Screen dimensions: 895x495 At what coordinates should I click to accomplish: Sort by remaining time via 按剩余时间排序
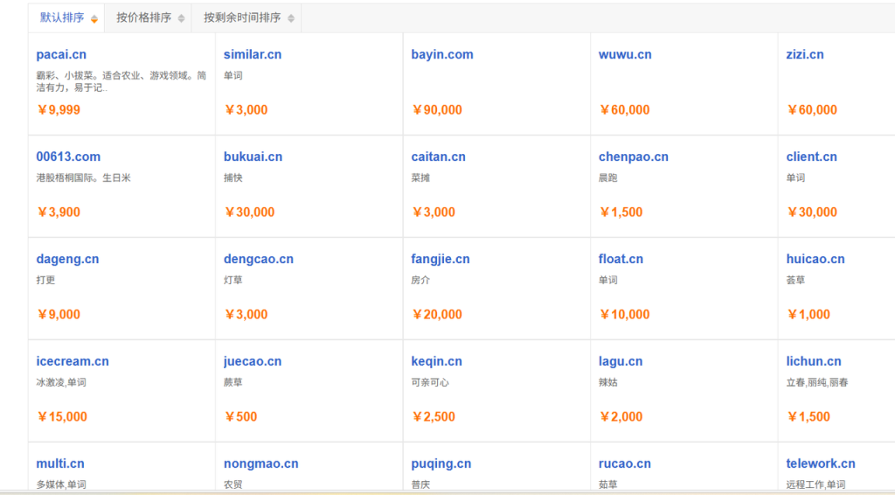(x=242, y=17)
